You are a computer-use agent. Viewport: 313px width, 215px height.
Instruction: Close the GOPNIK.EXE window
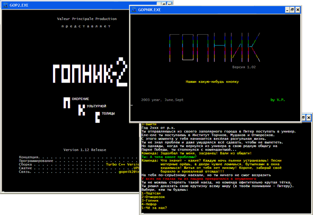[298, 9]
